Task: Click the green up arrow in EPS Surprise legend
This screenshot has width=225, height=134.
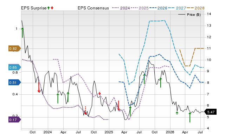Action: 49,8
